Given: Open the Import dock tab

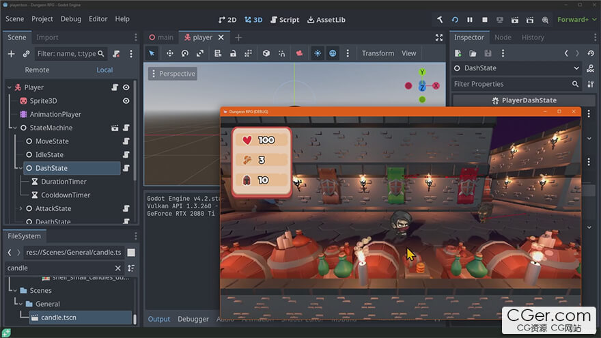Looking at the screenshot, I should (47, 38).
